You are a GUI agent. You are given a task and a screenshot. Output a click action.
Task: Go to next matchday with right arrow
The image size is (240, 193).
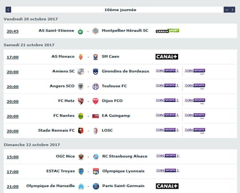[233, 10]
